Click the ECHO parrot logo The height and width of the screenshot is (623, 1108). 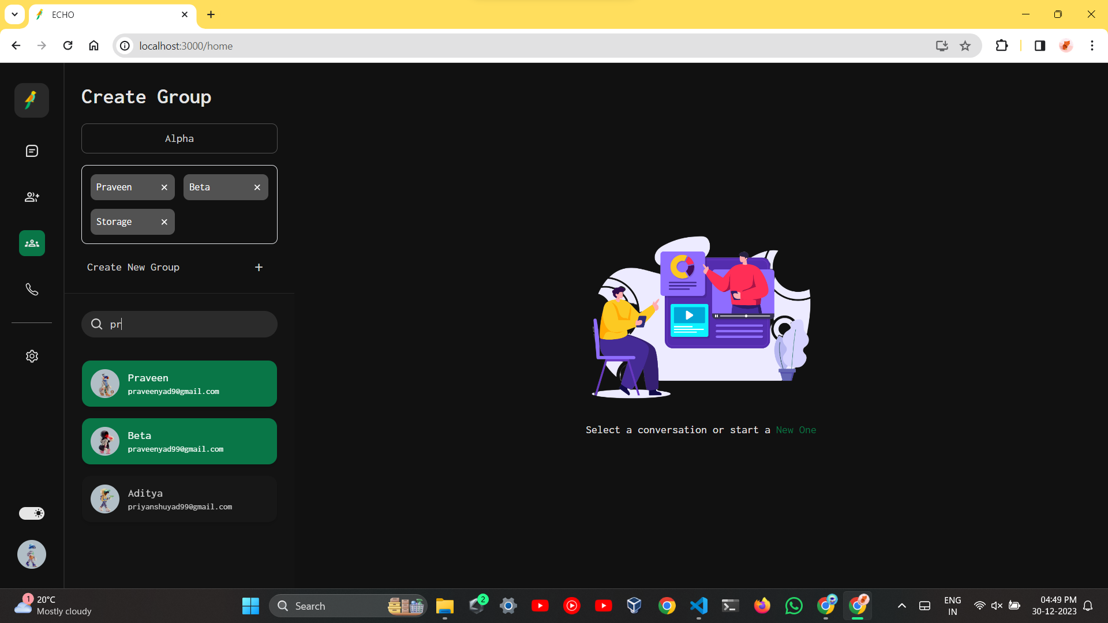click(32, 100)
